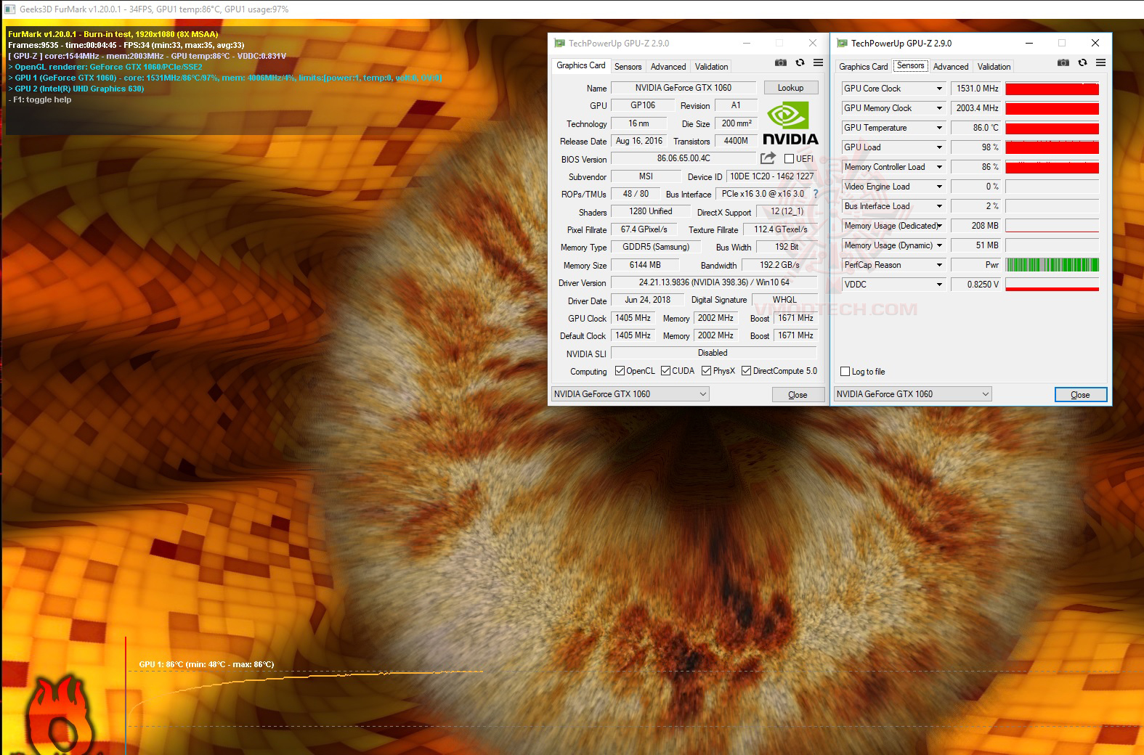Expand the Memory Usage (Dynamic) dropdown

[939, 245]
